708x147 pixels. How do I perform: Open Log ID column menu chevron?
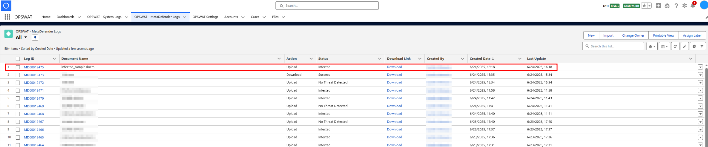click(54, 59)
